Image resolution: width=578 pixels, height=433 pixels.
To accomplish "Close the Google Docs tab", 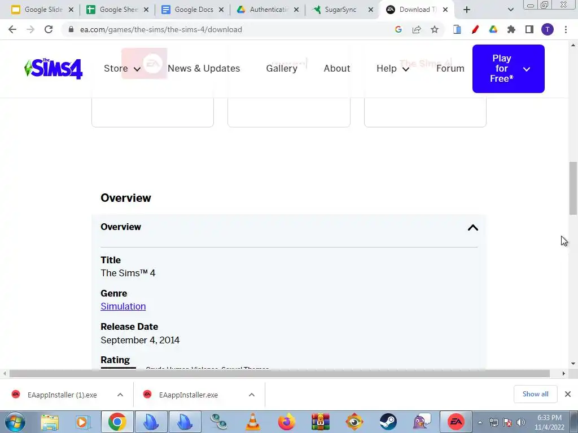I will coord(221,10).
